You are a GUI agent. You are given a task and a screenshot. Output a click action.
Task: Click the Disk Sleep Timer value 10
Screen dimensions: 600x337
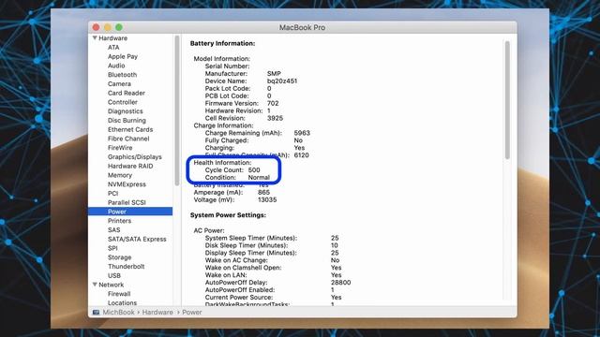335,245
